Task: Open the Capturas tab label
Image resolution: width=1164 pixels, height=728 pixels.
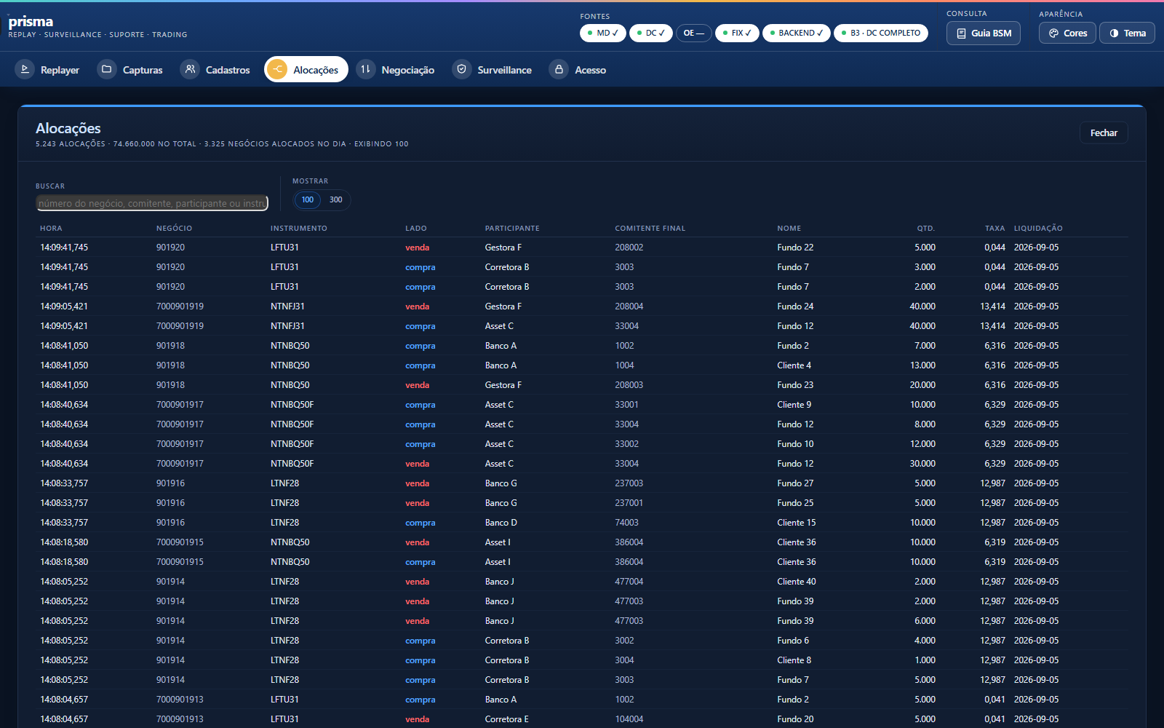Action: (x=143, y=70)
